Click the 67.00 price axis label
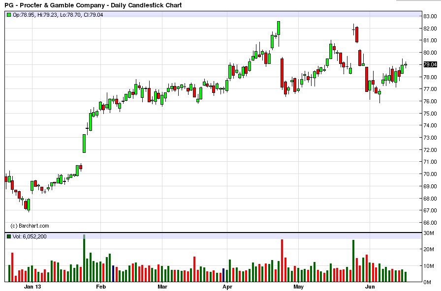 430,210
